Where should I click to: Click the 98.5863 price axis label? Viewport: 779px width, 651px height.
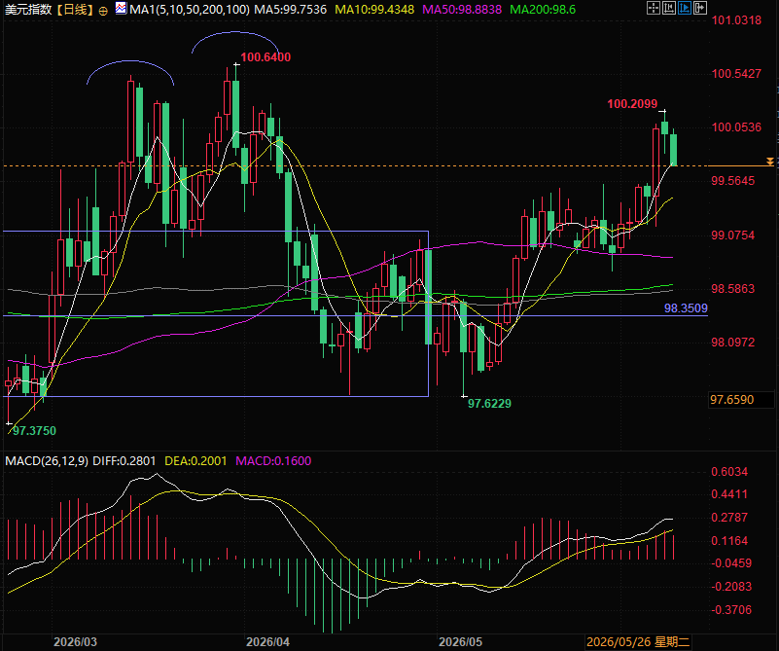tap(732, 289)
